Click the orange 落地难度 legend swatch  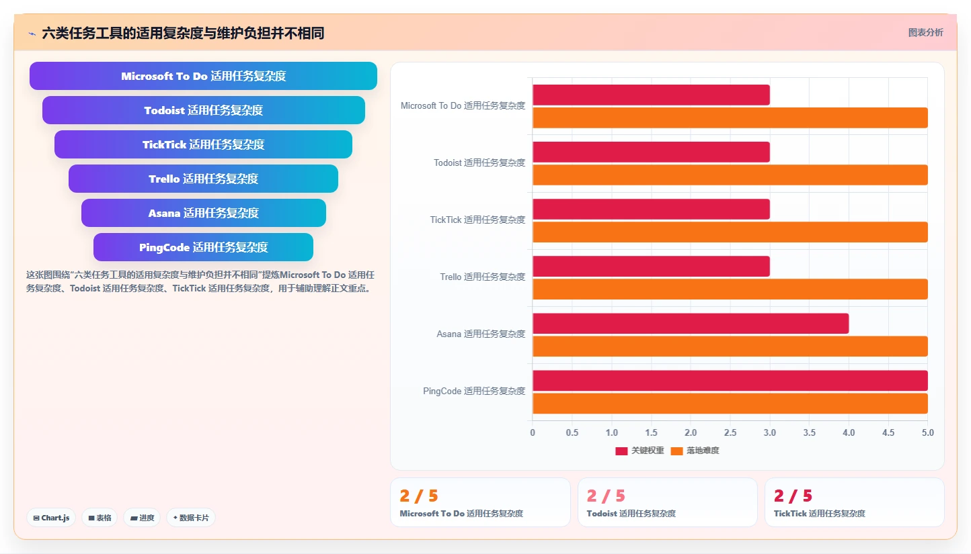[x=676, y=451]
